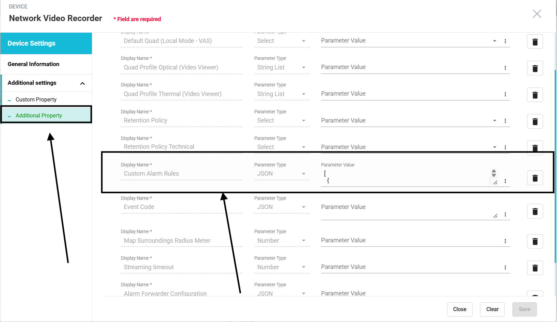
Task: Open three-dot menu for Map Surroundings Radius value
Action: point(505,241)
